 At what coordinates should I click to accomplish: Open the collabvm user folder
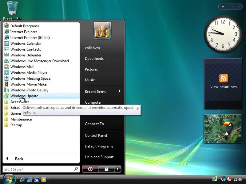pos(92,48)
